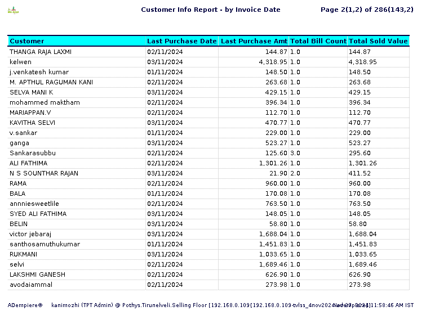426x311 pixels.
Task: Click ganga's total sold value 523.27
Action: click(x=360, y=143)
